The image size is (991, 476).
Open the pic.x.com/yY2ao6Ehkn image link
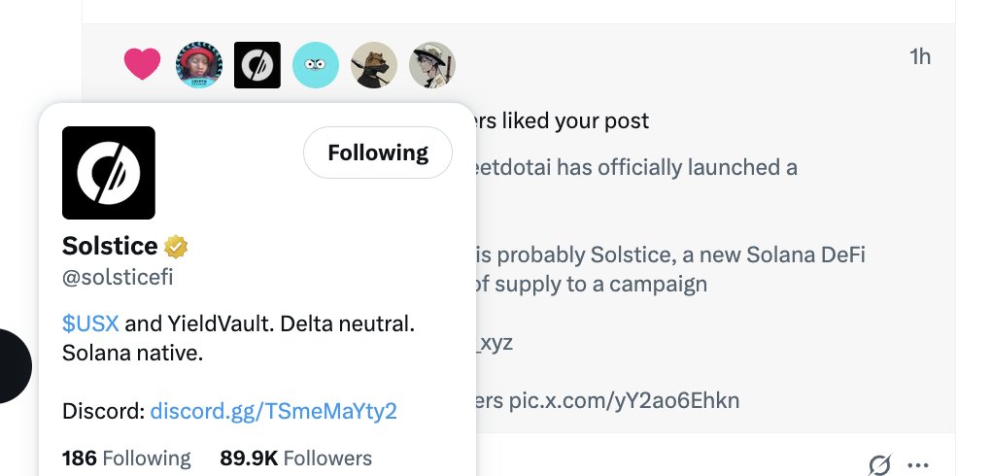pos(624,400)
